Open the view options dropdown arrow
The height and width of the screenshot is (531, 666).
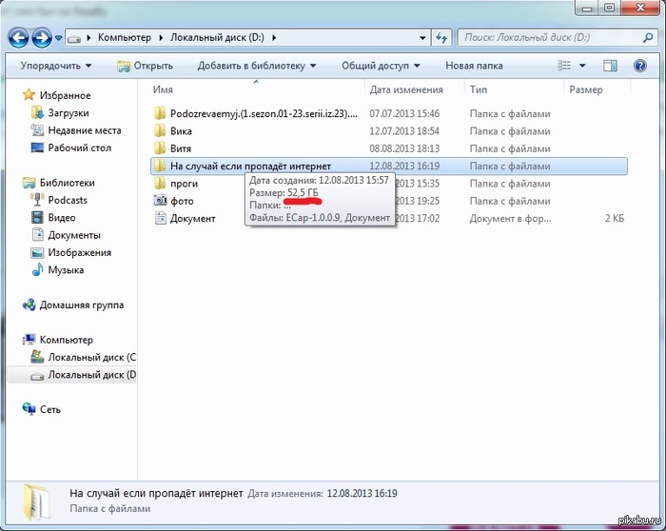click(582, 66)
